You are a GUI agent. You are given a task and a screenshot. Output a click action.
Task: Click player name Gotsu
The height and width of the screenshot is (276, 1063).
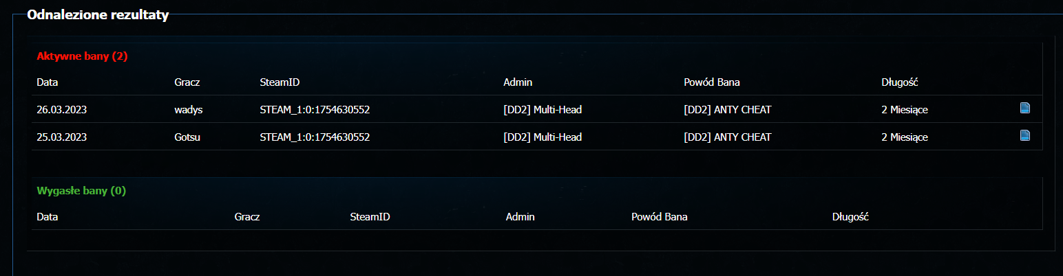pyautogui.click(x=187, y=137)
